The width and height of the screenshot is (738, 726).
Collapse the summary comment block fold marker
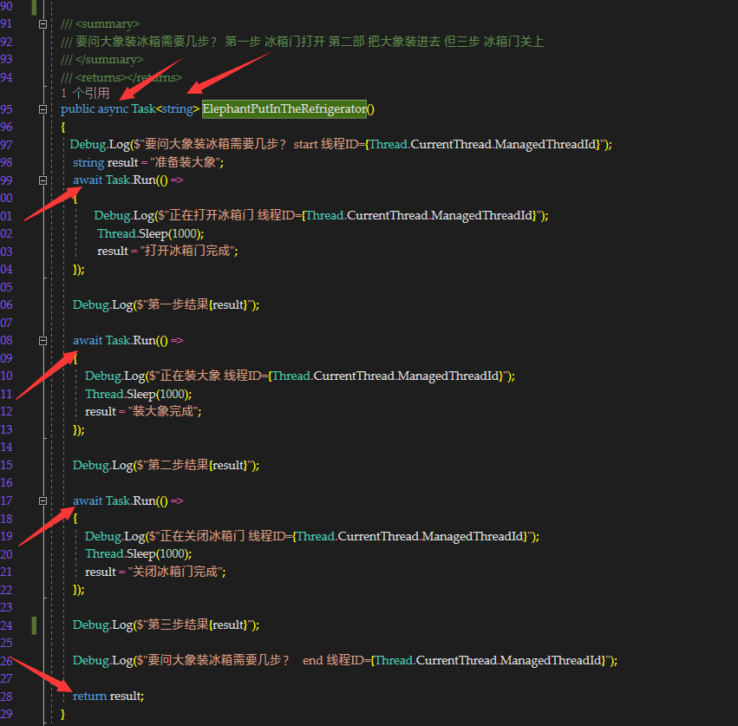pyautogui.click(x=42, y=24)
